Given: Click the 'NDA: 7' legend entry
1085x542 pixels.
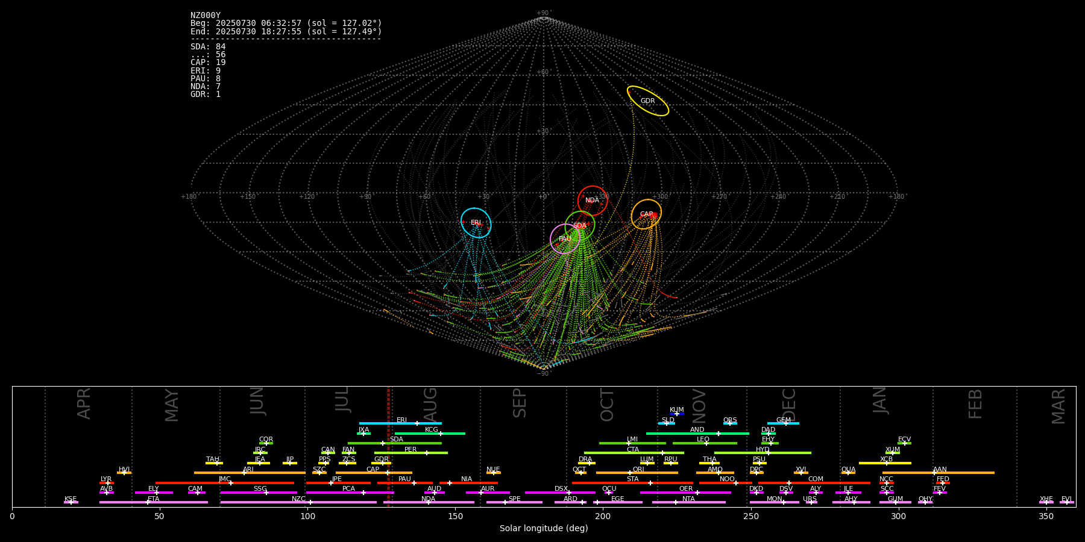Looking at the screenshot, I should coord(206,87).
